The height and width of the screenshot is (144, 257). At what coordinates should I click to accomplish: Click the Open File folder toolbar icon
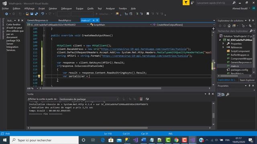pos(27,14)
